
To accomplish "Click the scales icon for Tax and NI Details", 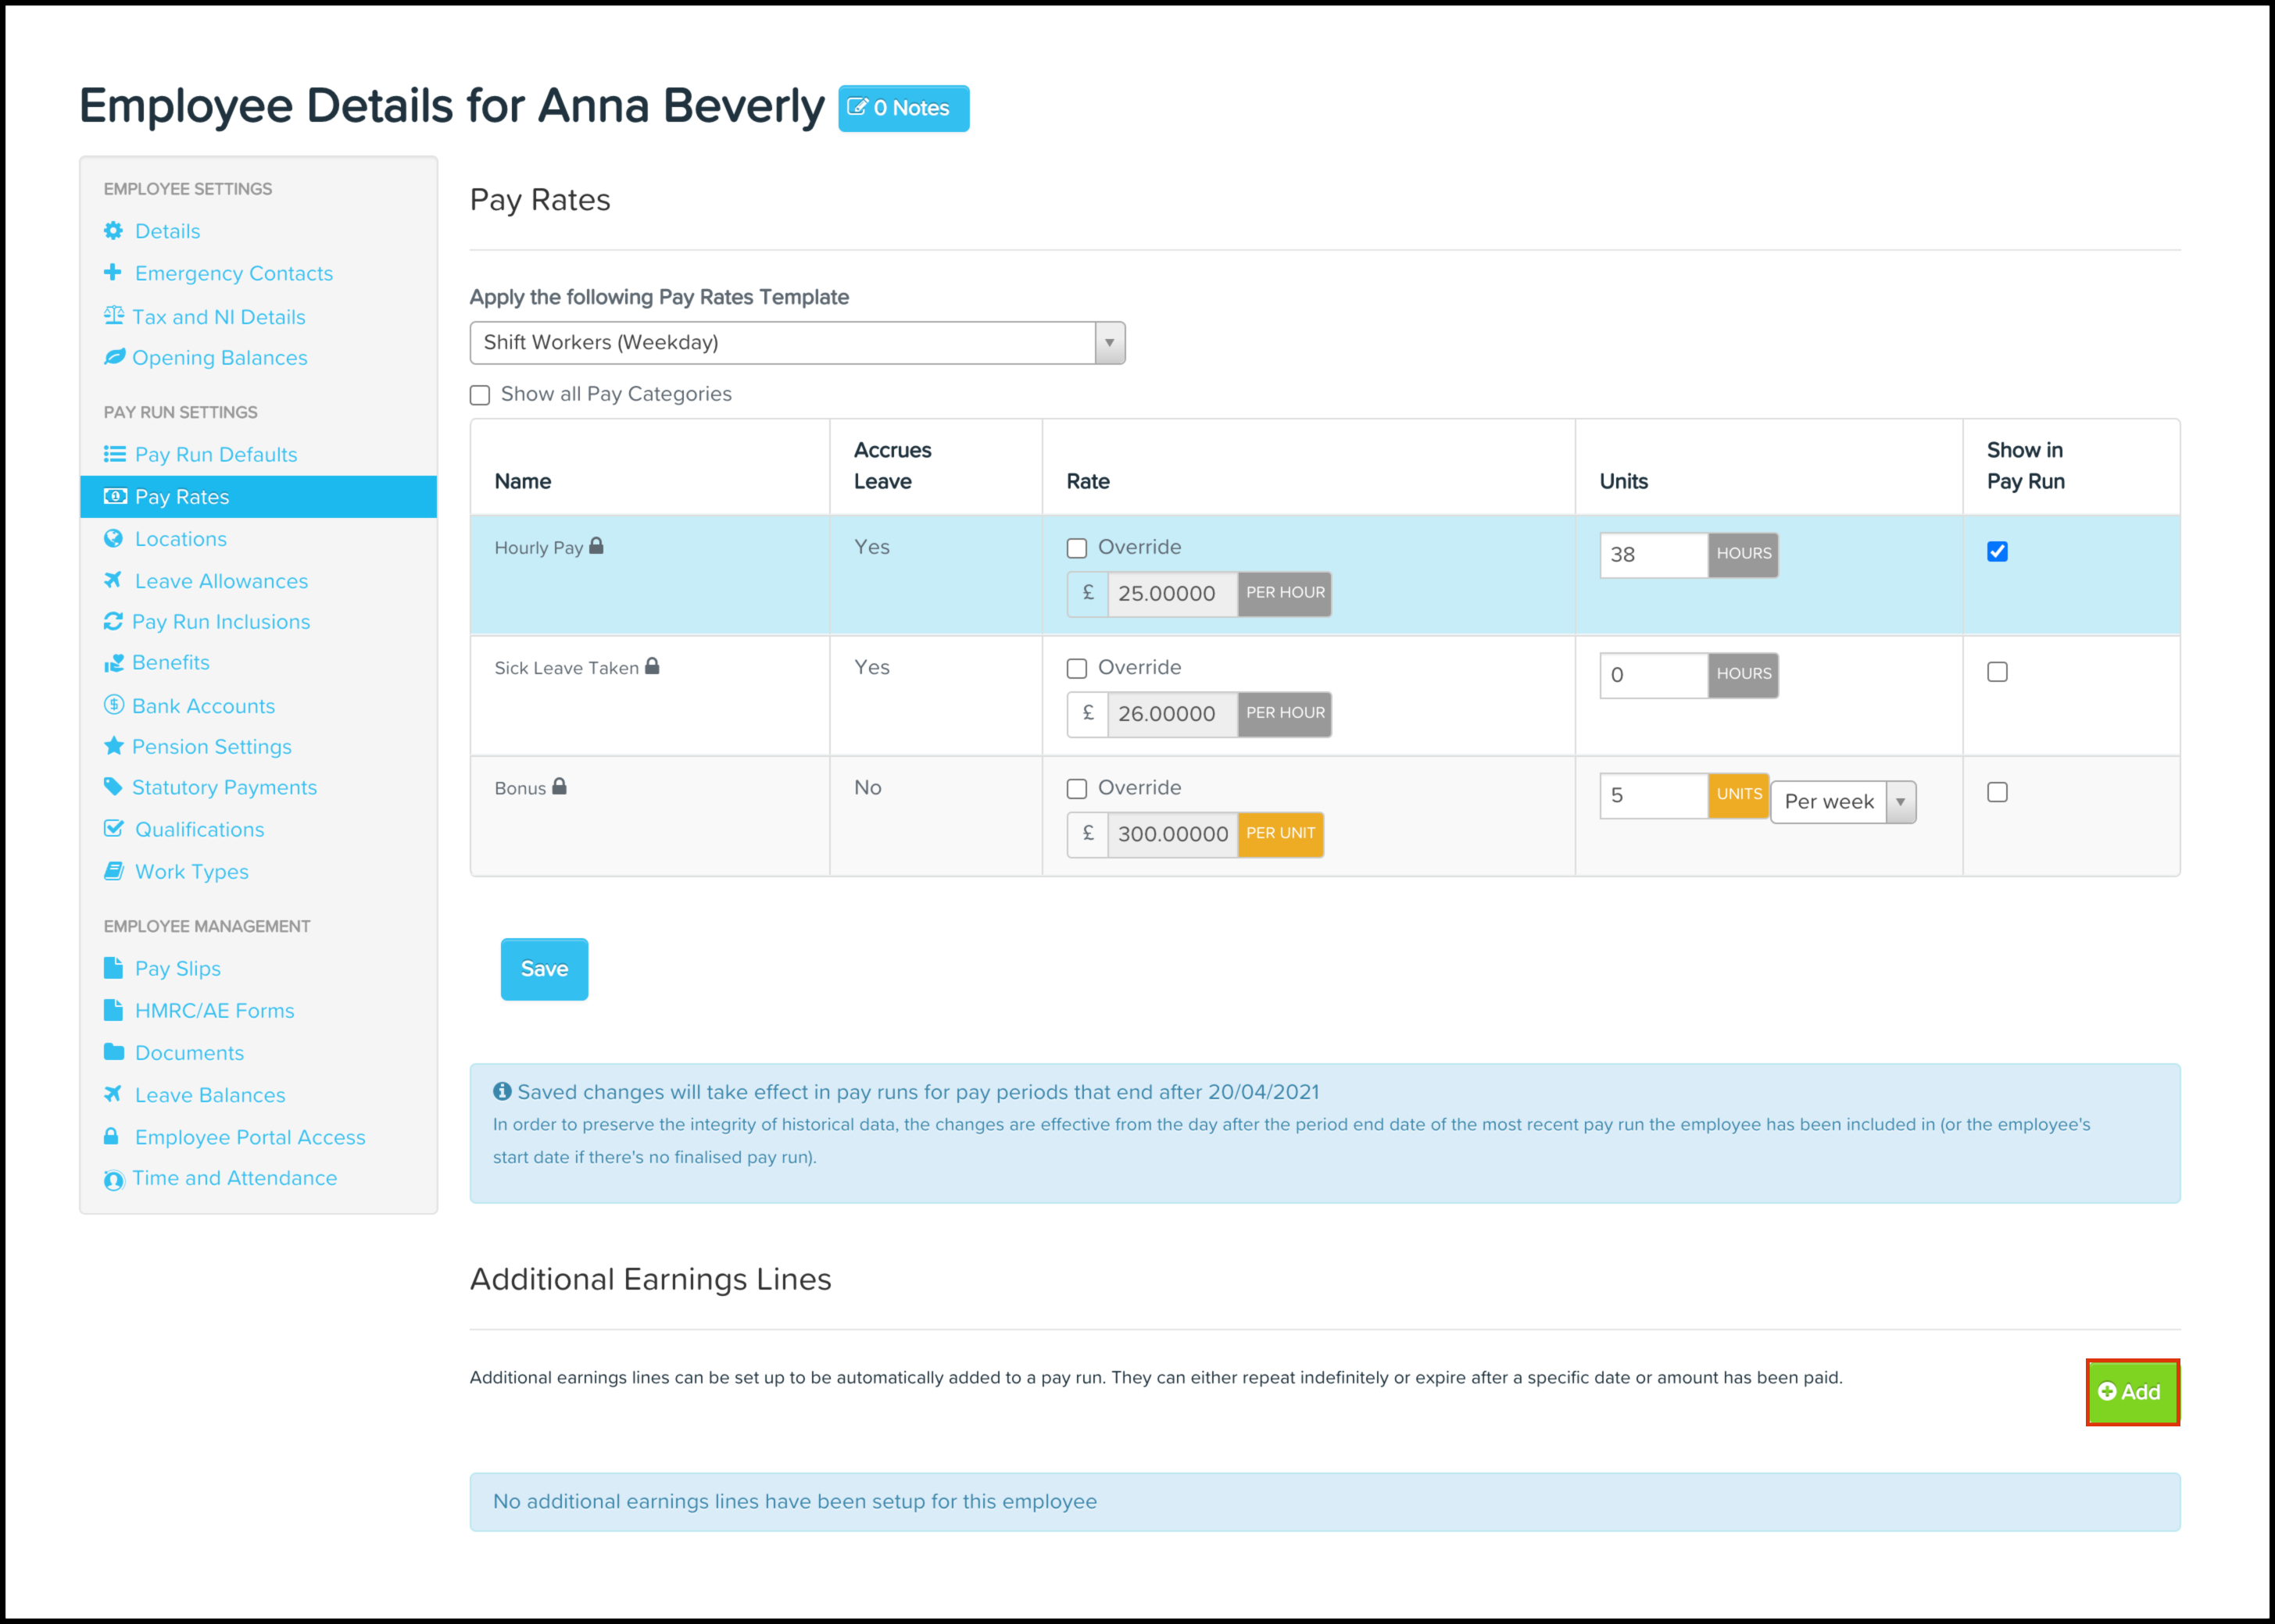I will 114,316.
